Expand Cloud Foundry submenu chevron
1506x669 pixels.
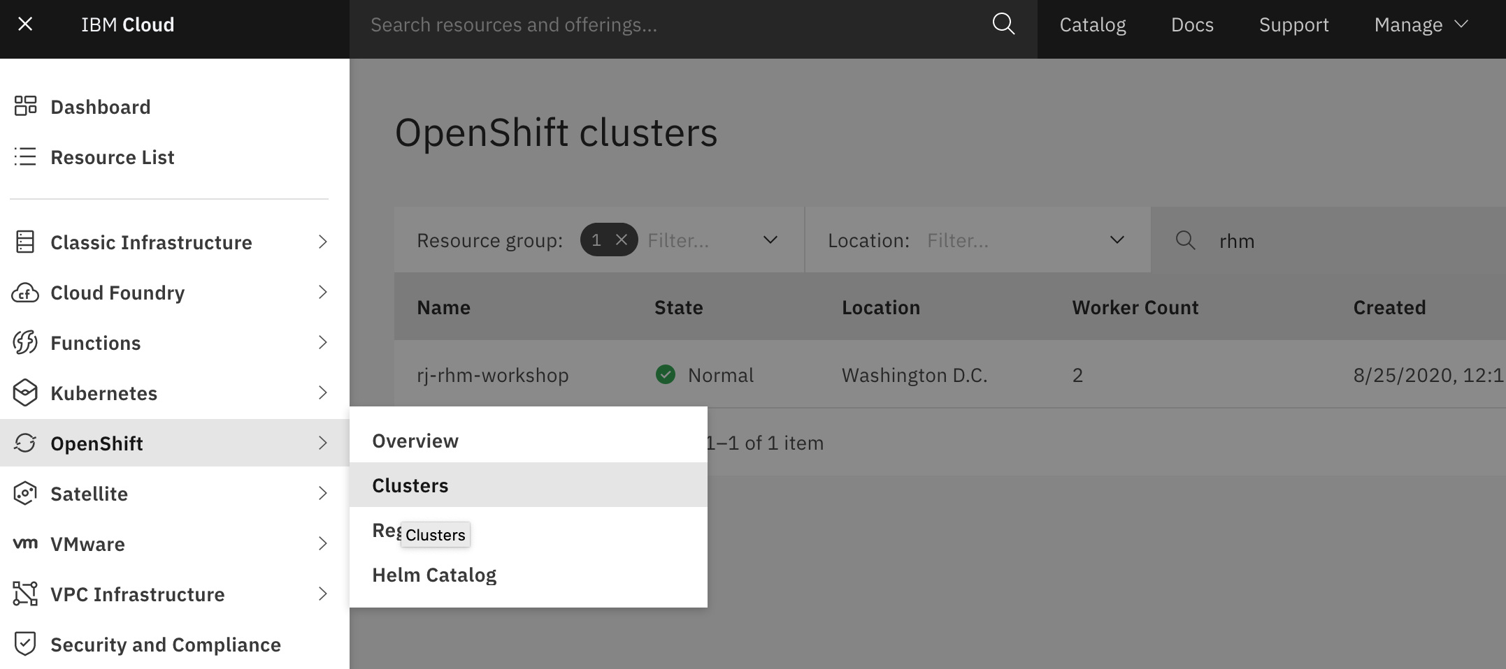point(322,292)
